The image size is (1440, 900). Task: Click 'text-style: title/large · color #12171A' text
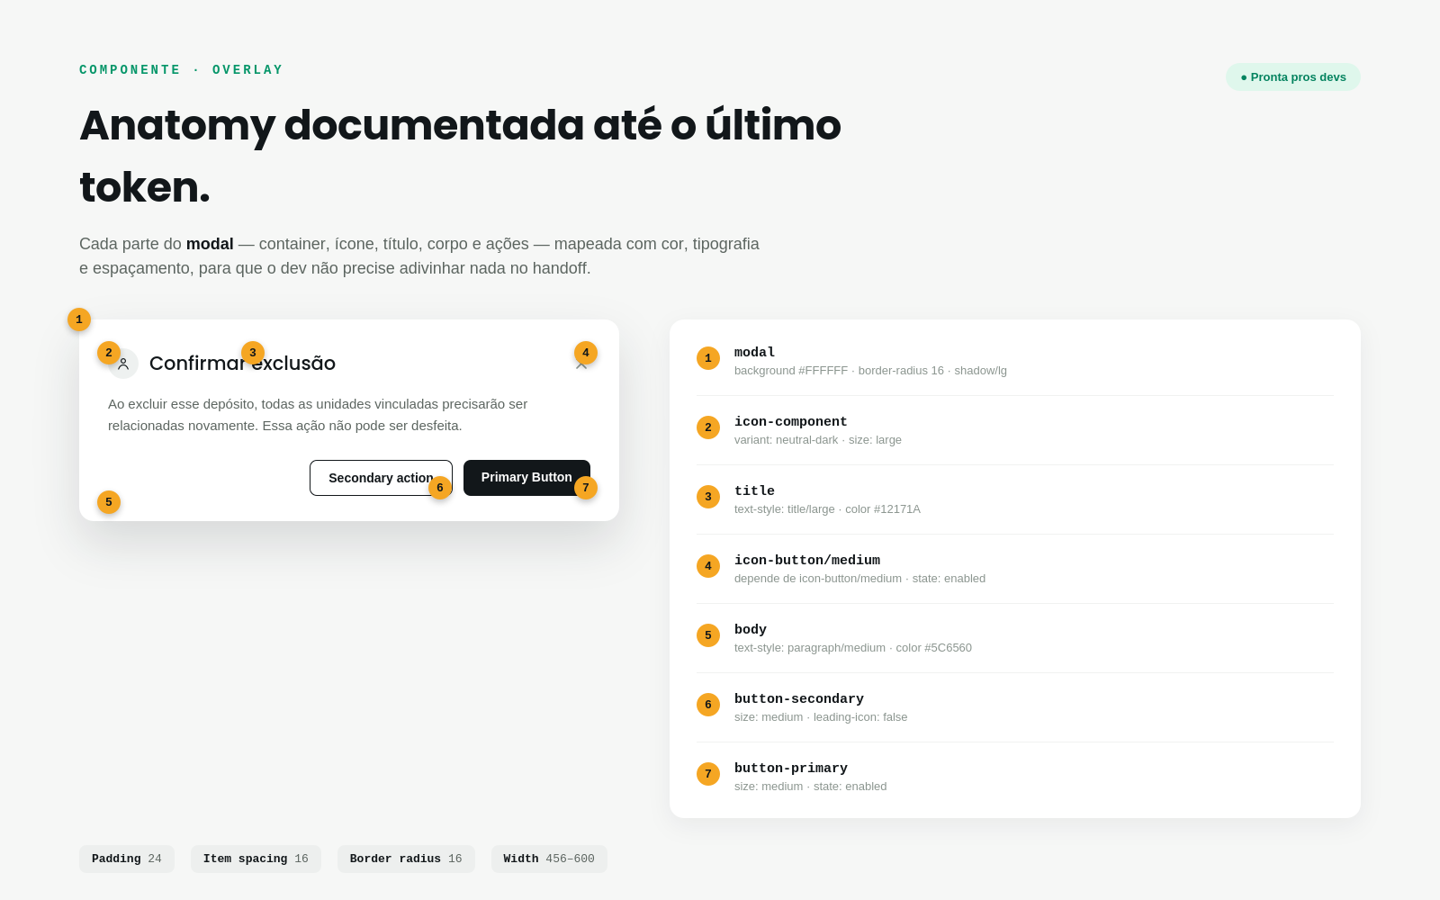(x=827, y=509)
